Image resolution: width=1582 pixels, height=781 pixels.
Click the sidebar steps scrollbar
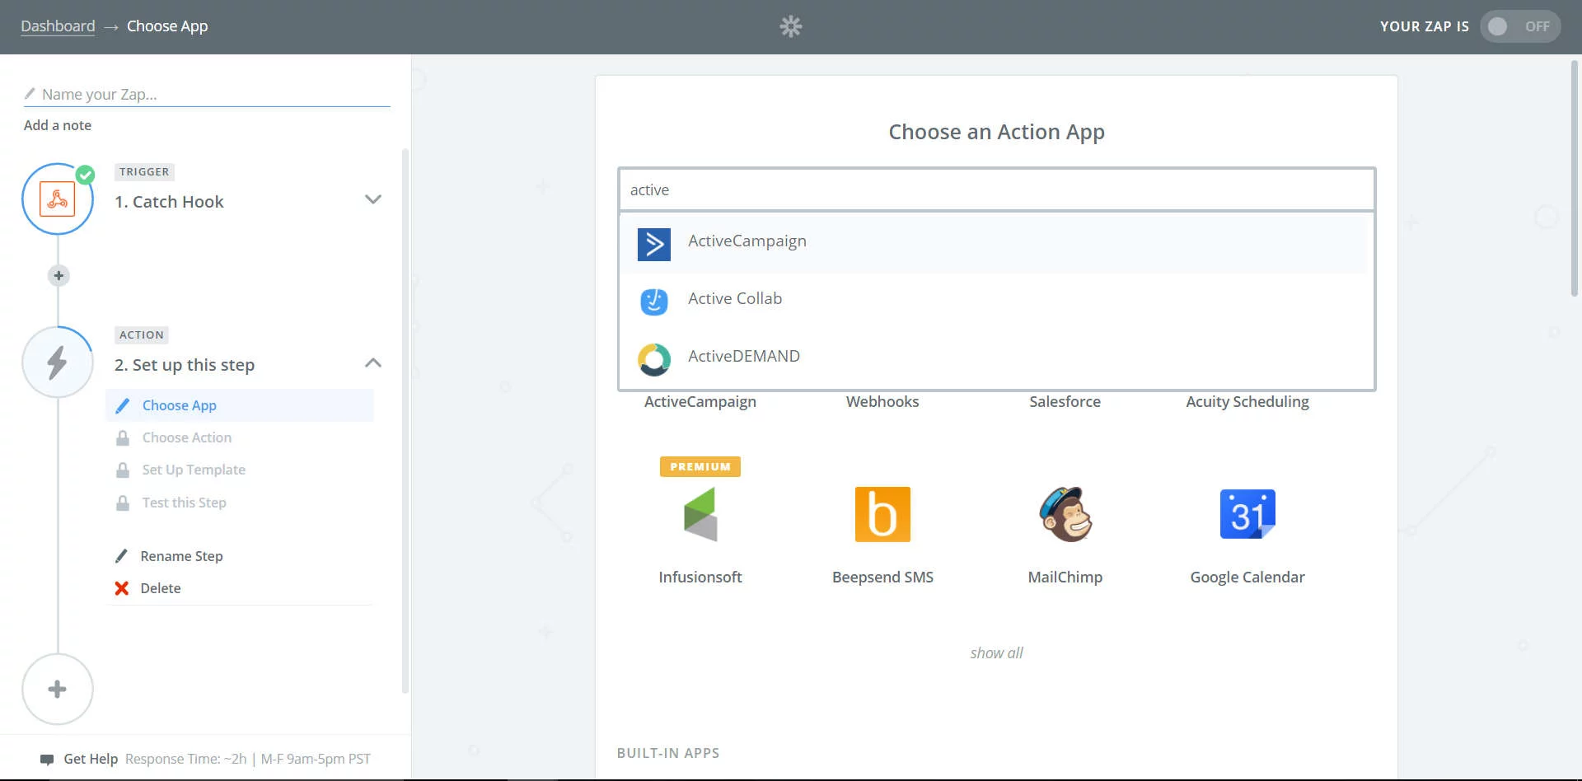405,420
